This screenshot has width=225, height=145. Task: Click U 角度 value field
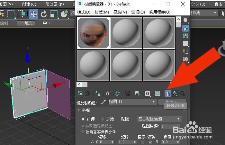tap(169, 142)
